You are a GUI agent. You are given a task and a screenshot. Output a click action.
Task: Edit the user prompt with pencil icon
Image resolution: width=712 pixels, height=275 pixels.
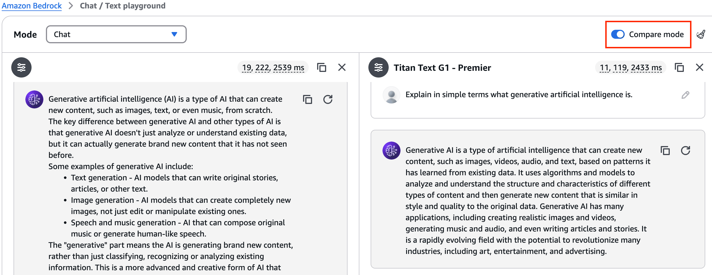[686, 95]
